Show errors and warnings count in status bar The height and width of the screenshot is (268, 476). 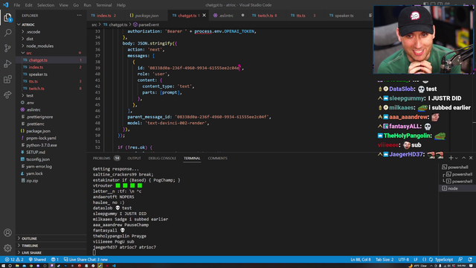(x=14, y=260)
